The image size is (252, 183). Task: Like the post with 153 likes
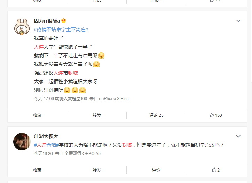click(215, 115)
